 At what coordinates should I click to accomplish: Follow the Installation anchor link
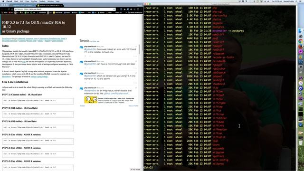[x=6, y=38]
